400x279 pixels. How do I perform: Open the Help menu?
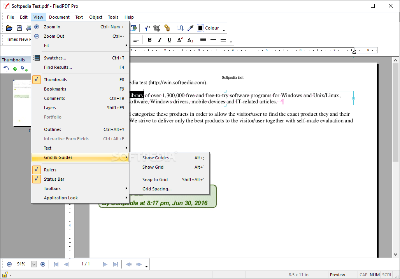[x=129, y=17]
